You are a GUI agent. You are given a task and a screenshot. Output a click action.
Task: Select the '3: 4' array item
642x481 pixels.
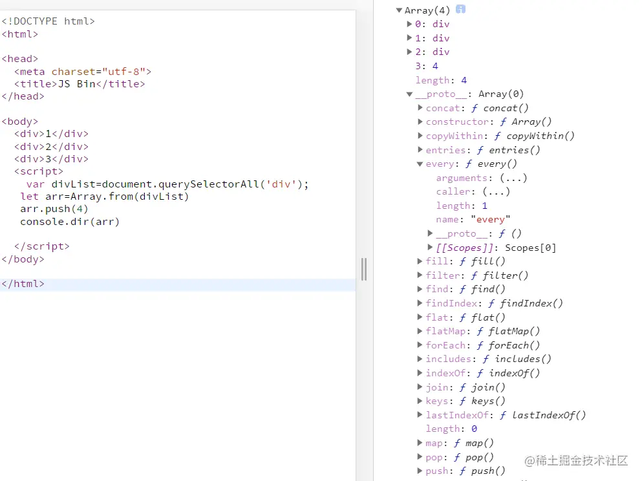click(x=427, y=66)
